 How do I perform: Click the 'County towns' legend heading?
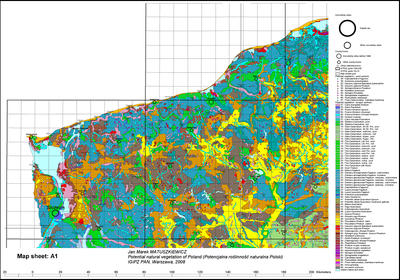[341, 51]
